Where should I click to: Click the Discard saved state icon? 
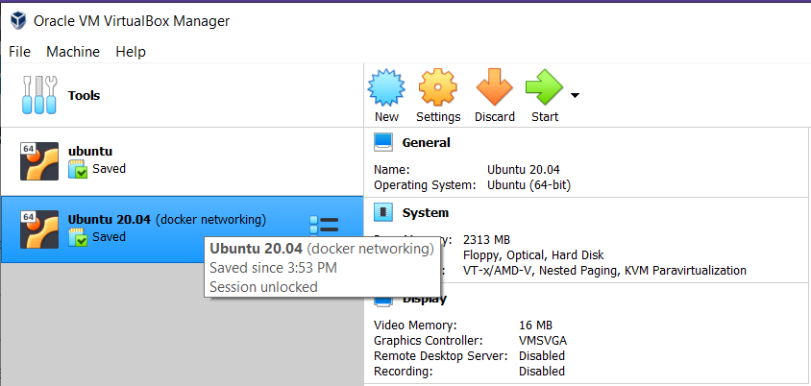pyautogui.click(x=494, y=87)
